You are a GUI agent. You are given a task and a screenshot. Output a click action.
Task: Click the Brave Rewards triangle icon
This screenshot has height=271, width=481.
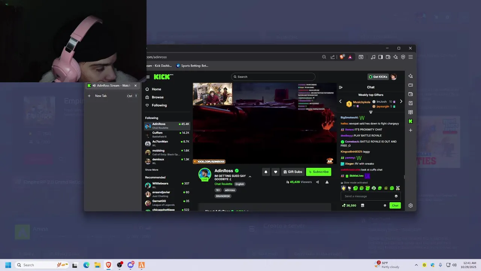pos(350,57)
